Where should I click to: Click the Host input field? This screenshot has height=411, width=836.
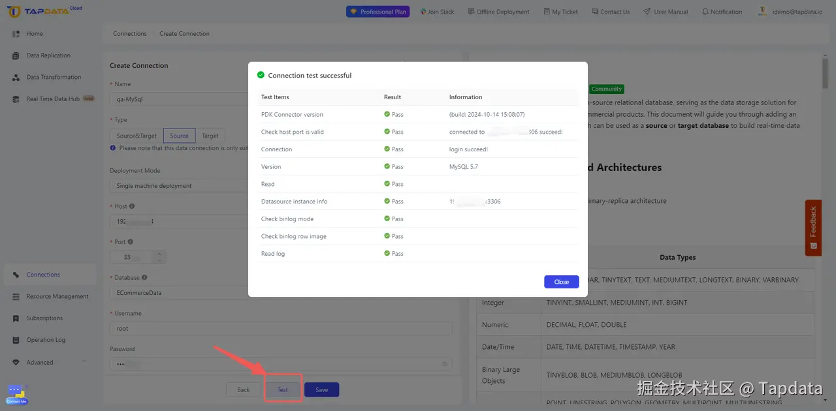point(179,221)
